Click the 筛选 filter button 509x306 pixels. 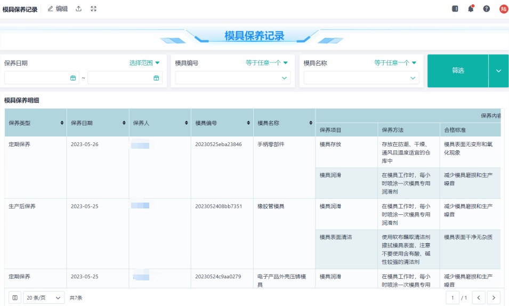(458, 71)
